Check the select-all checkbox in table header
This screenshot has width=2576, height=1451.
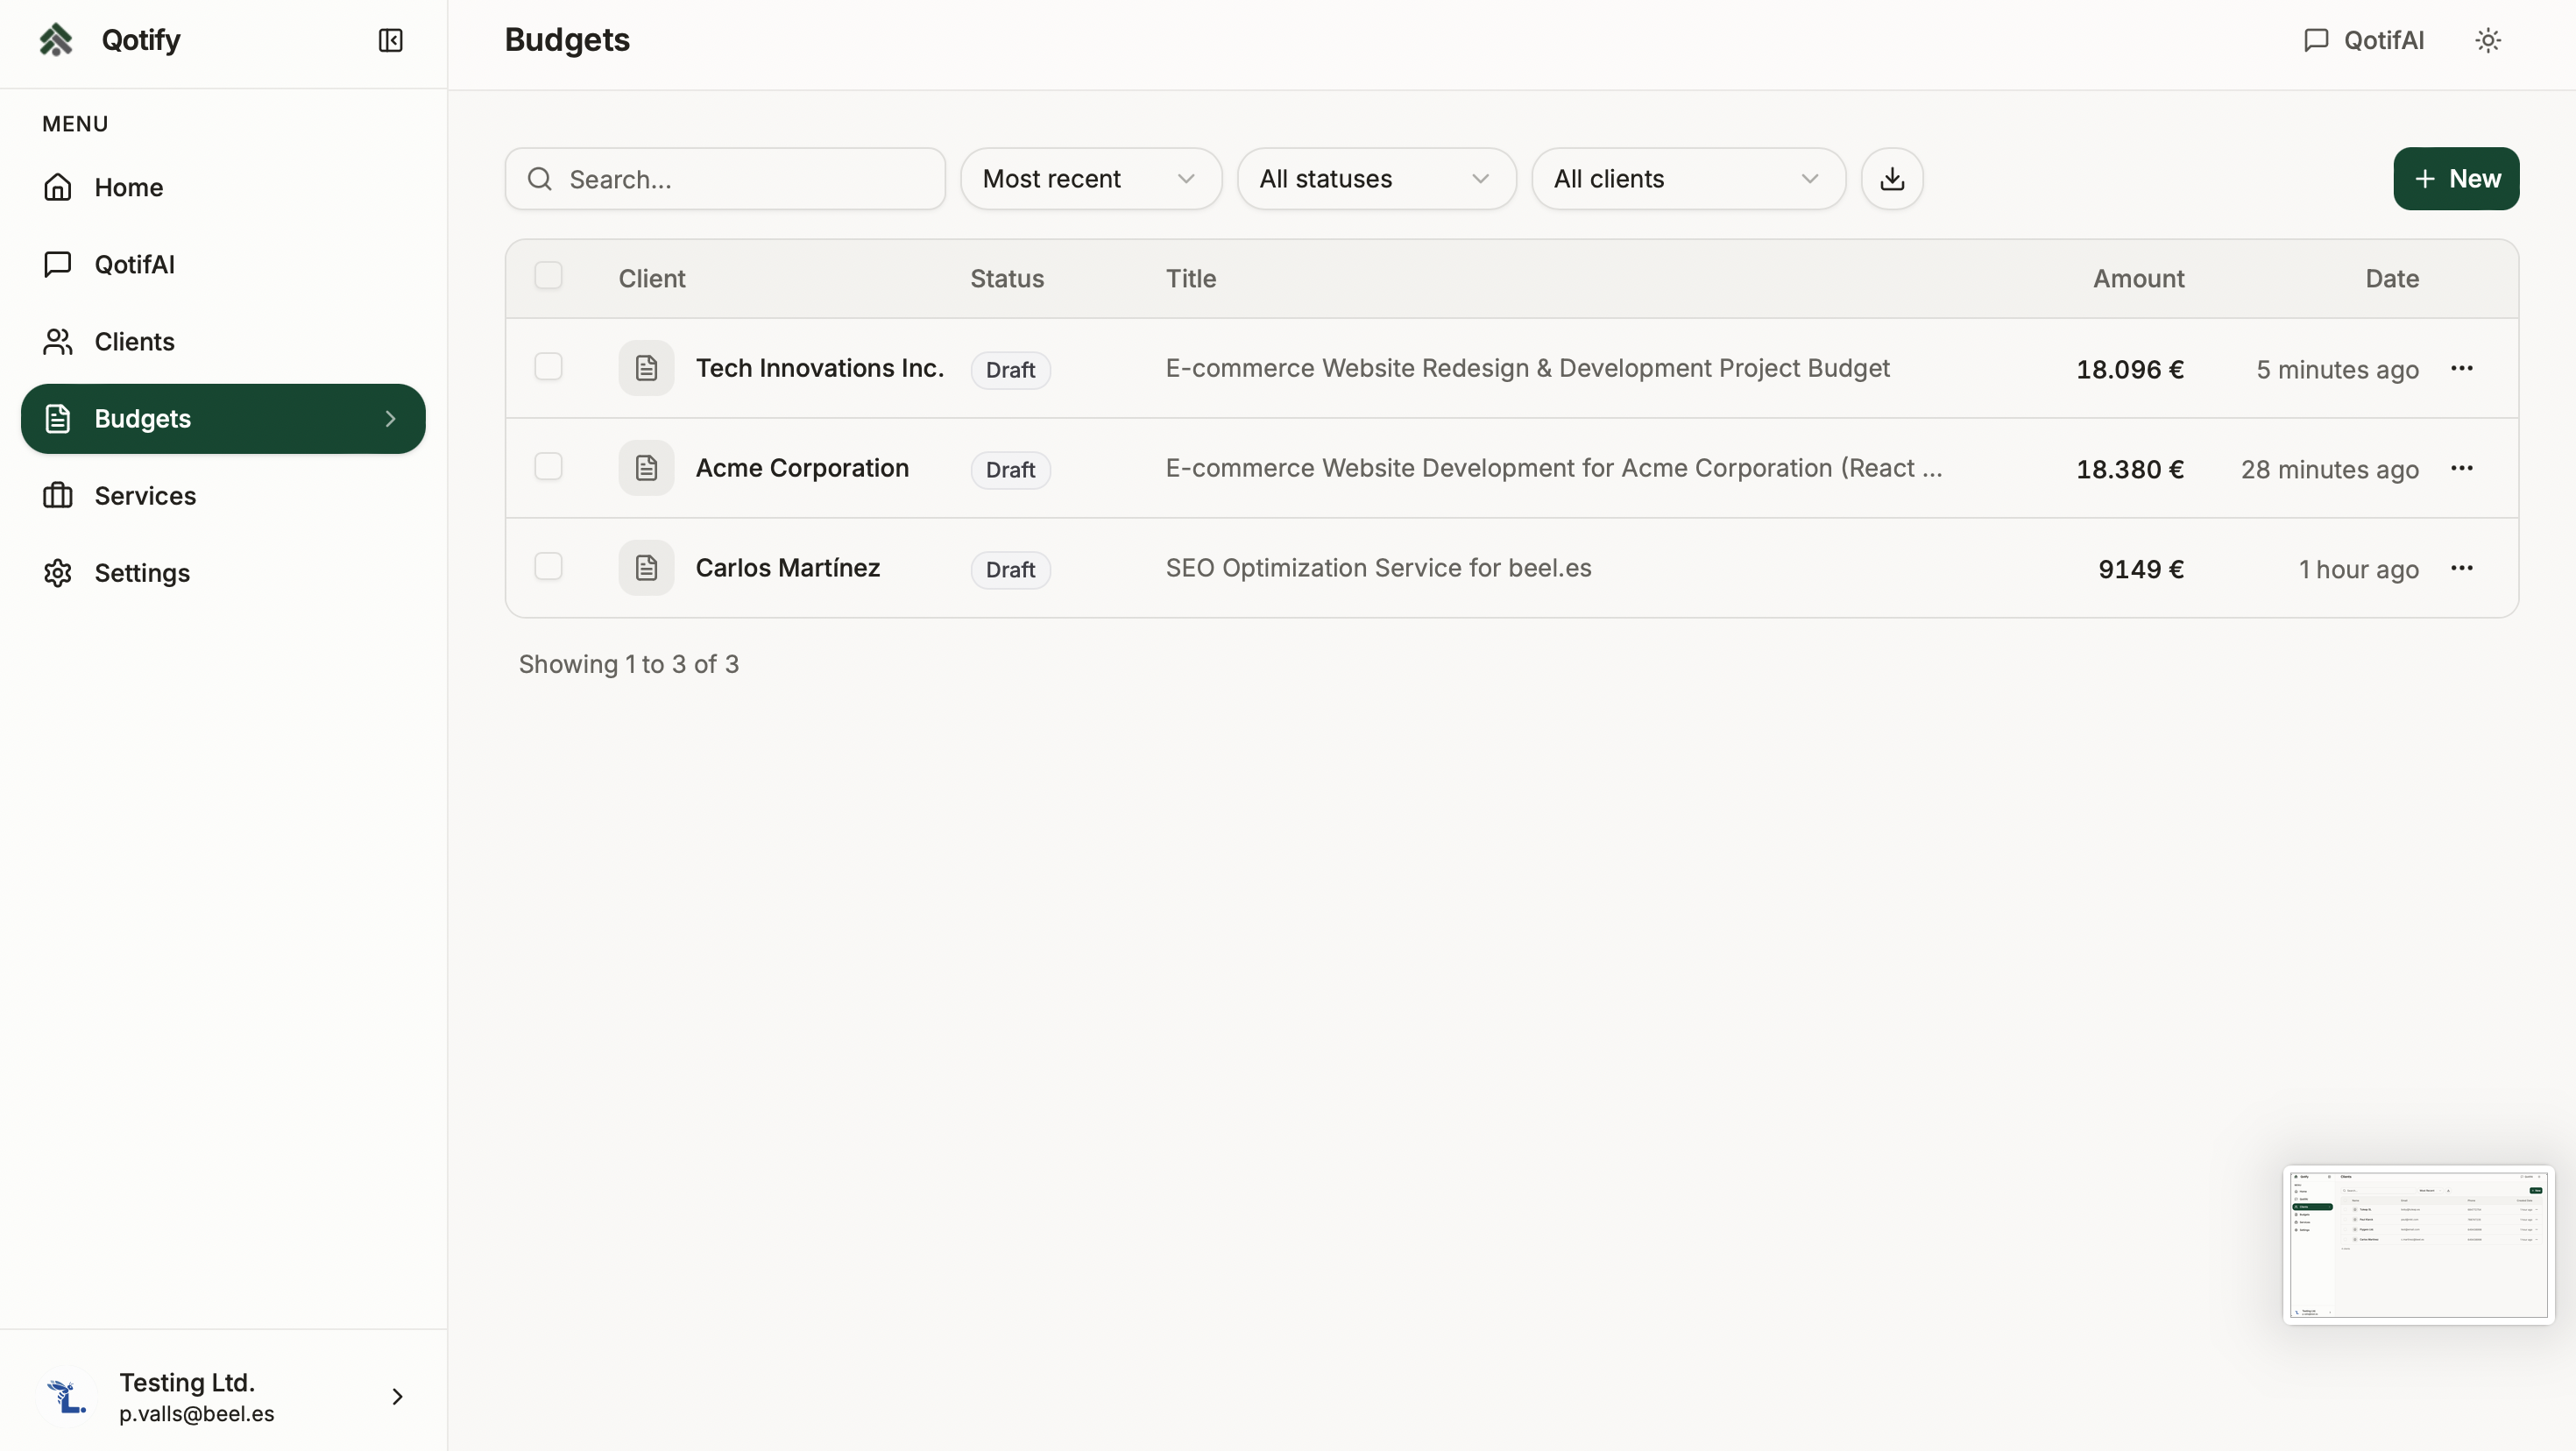(x=548, y=276)
